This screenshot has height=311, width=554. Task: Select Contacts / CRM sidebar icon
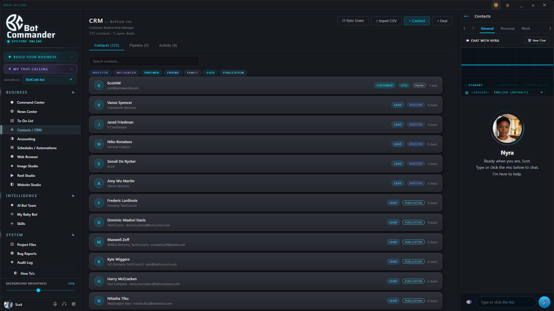coord(12,130)
